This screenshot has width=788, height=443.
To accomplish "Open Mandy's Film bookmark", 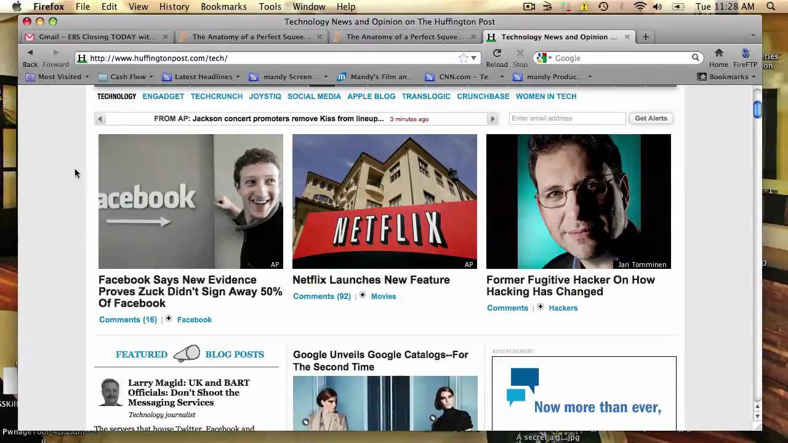I will (376, 77).
